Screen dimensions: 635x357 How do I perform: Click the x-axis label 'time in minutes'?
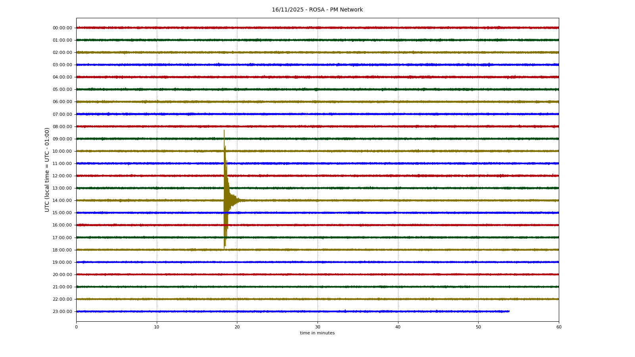tap(317, 333)
